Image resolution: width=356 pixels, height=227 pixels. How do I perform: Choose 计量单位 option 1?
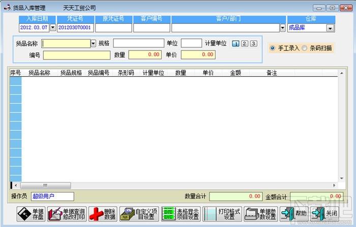(x=235, y=43)
